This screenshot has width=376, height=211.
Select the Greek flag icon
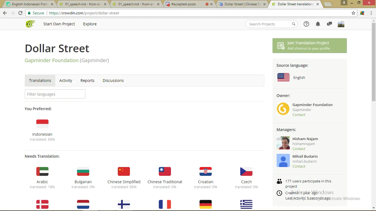point(246,204)
